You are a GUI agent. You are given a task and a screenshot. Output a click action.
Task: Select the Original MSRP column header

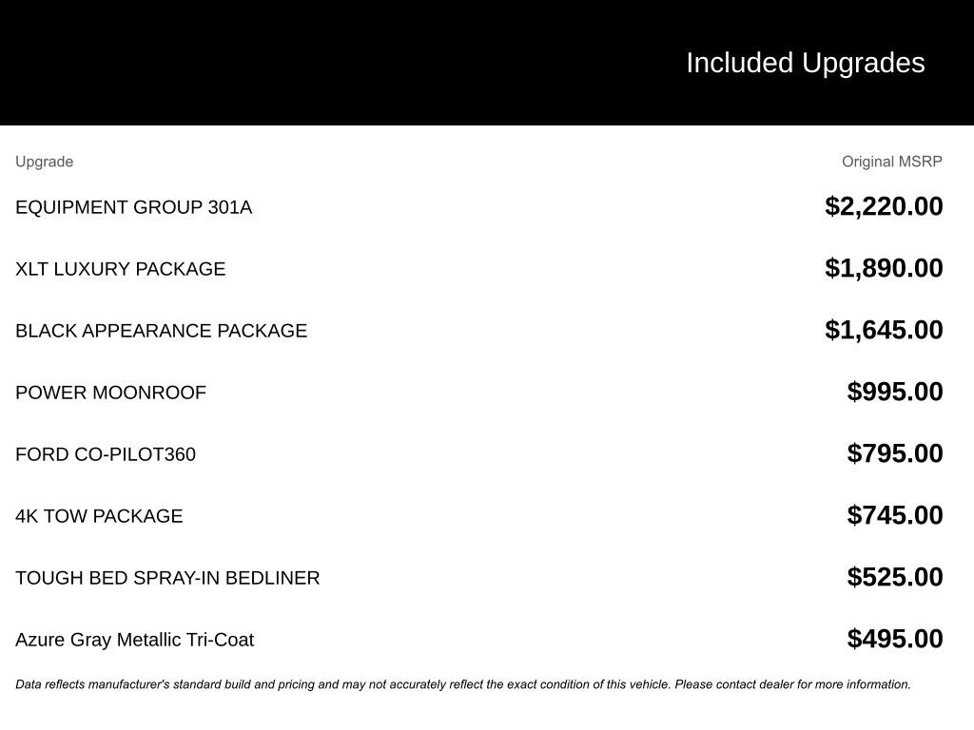click(892, 162)
